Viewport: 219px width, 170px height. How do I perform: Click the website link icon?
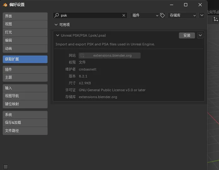(82, 56)
